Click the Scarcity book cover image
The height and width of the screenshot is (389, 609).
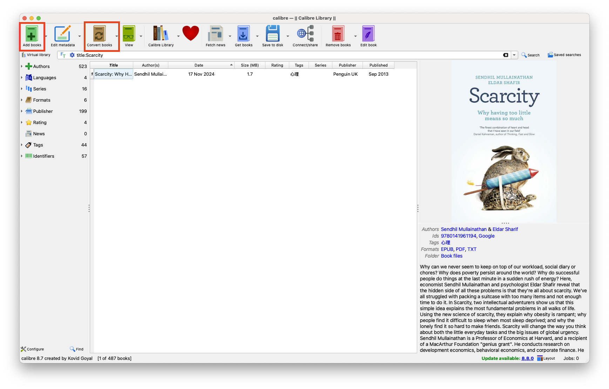tap(504, 142)
